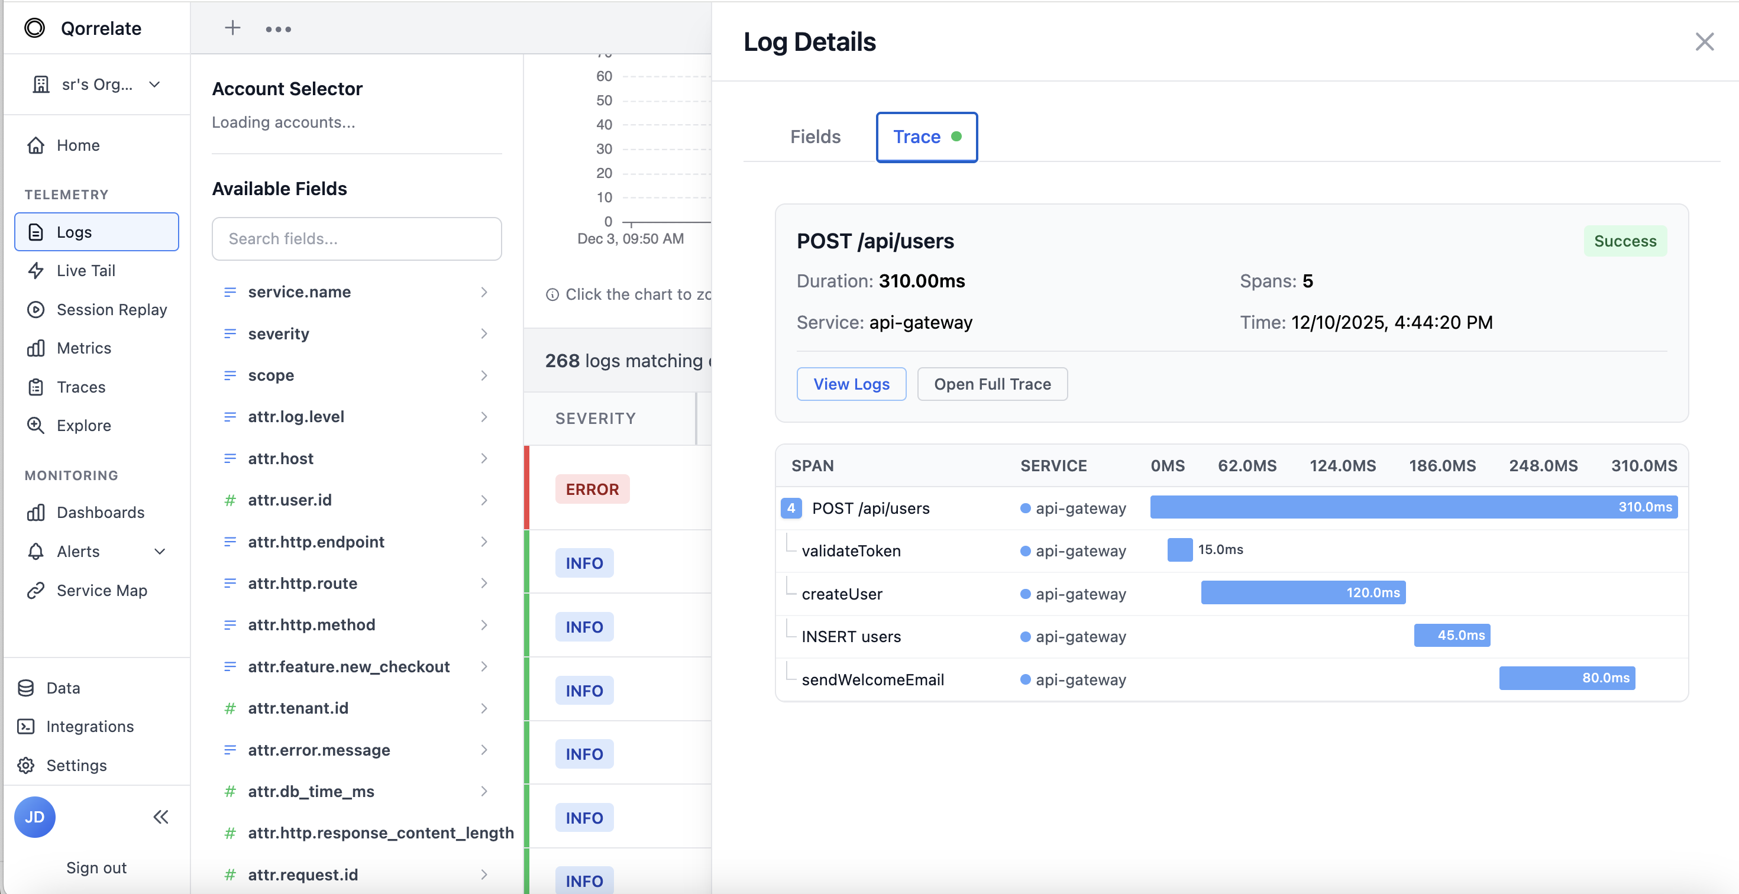Click the JD user avatar

coord(34,817)
